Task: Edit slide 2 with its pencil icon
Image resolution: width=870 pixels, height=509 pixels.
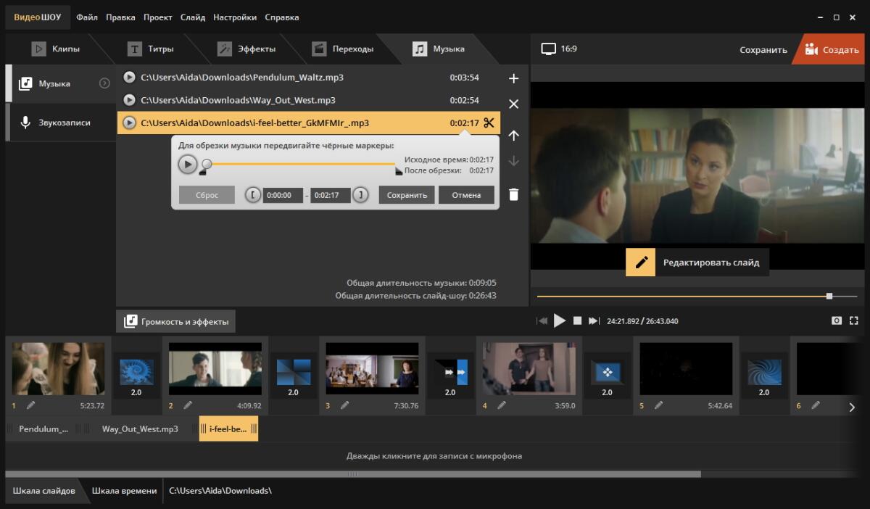Action: pos(188,405)
